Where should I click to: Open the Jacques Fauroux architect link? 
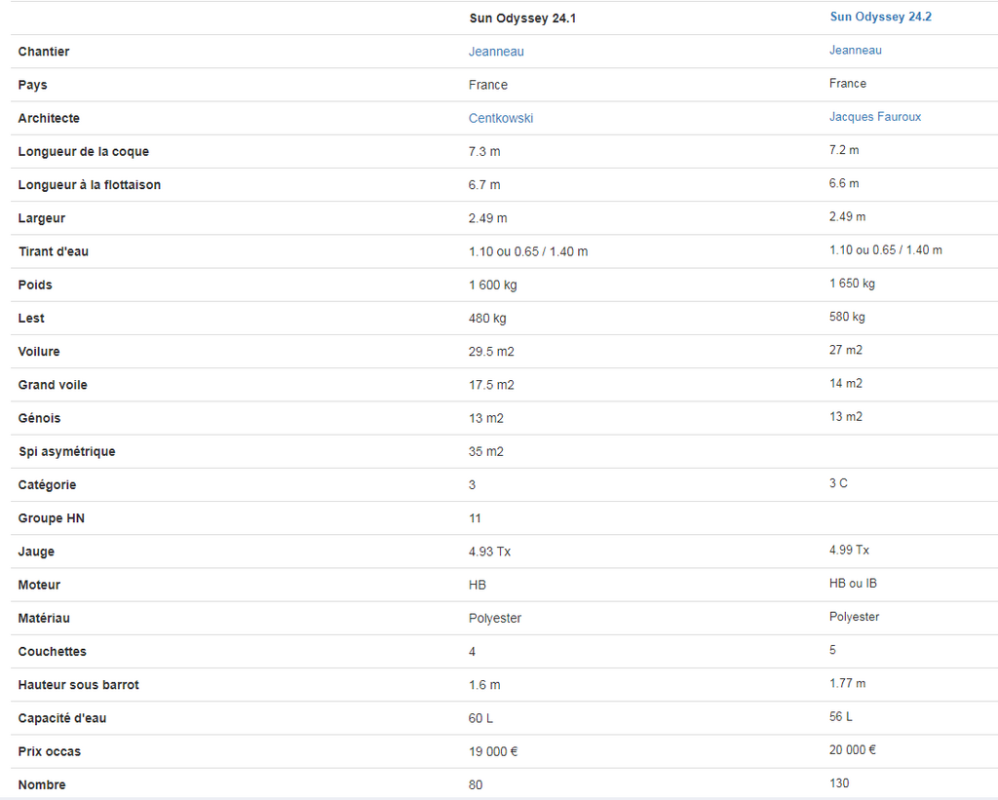click(875, 117)
